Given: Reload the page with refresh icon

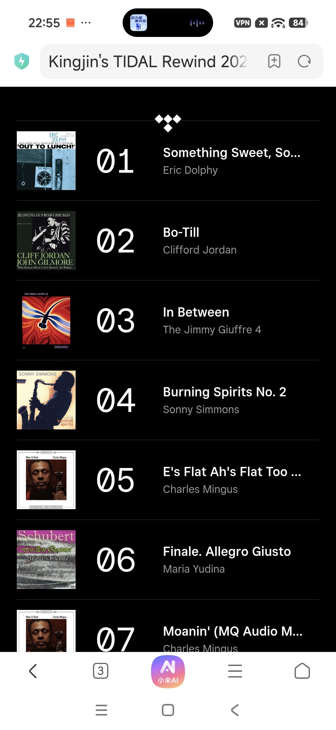Looking at the screenshot, I should click(304, 61).
